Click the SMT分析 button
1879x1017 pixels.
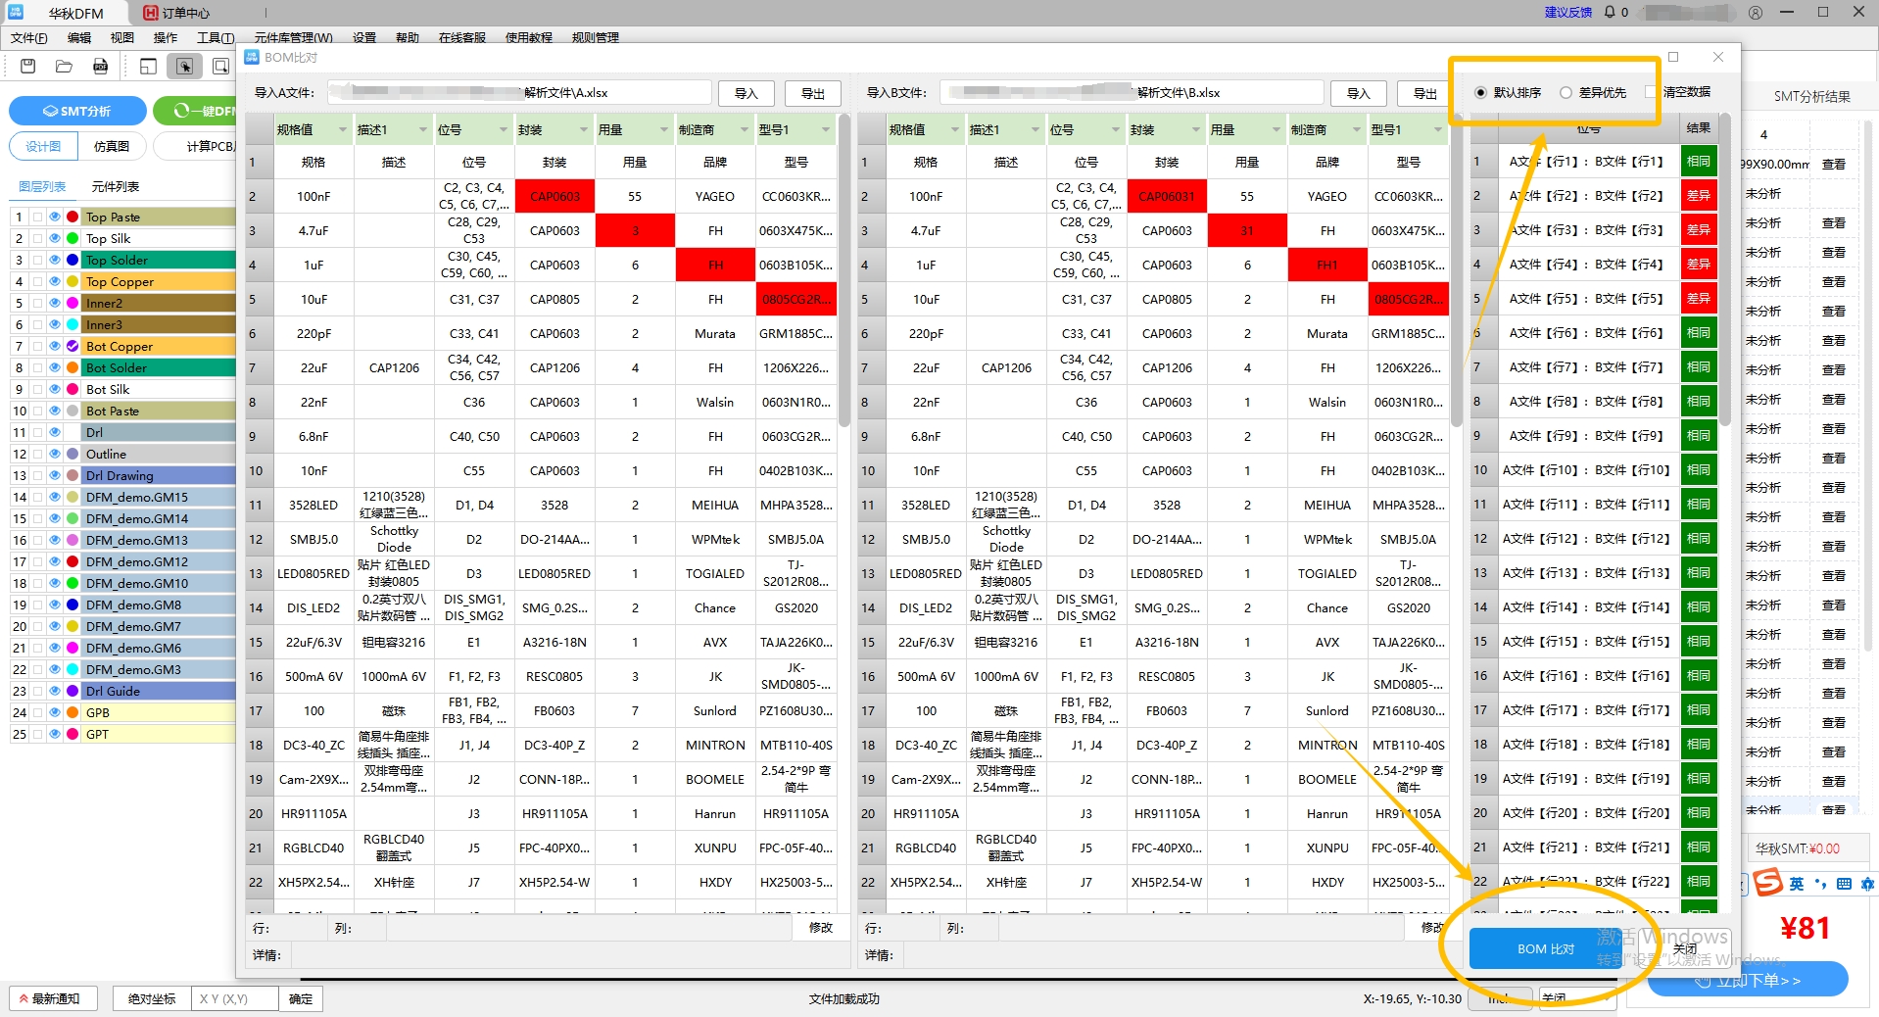coord(77,111)
